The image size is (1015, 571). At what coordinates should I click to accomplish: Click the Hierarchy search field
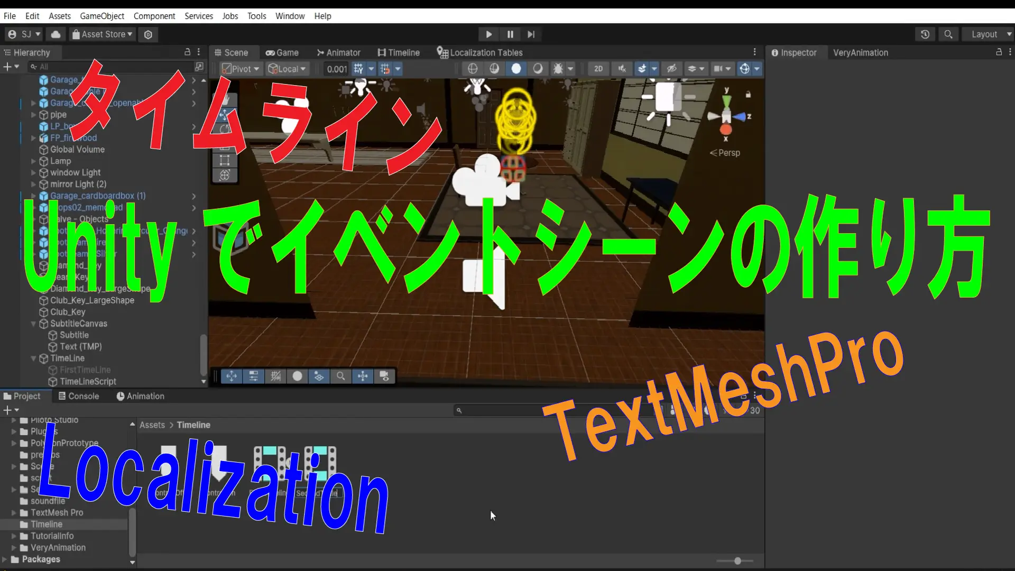[x=110, y=67]
